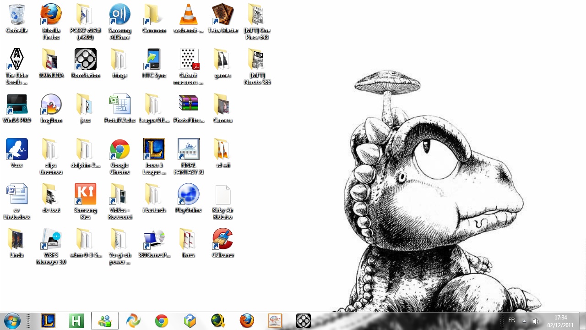Launch the CCleaner shortcut
The image size is (586, 330).
223,243
